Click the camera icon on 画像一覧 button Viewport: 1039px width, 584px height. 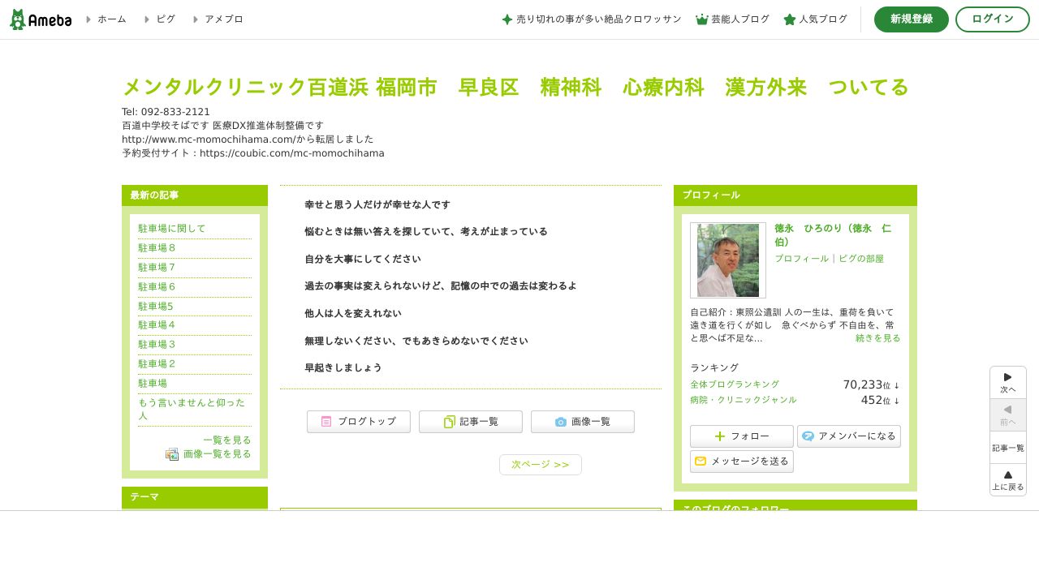click(561, 421)
